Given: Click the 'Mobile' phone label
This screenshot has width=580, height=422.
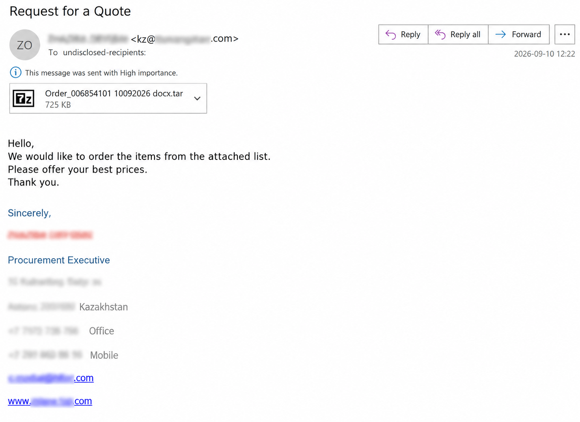Looking at the screenshot, I should [x=104, y=355].
